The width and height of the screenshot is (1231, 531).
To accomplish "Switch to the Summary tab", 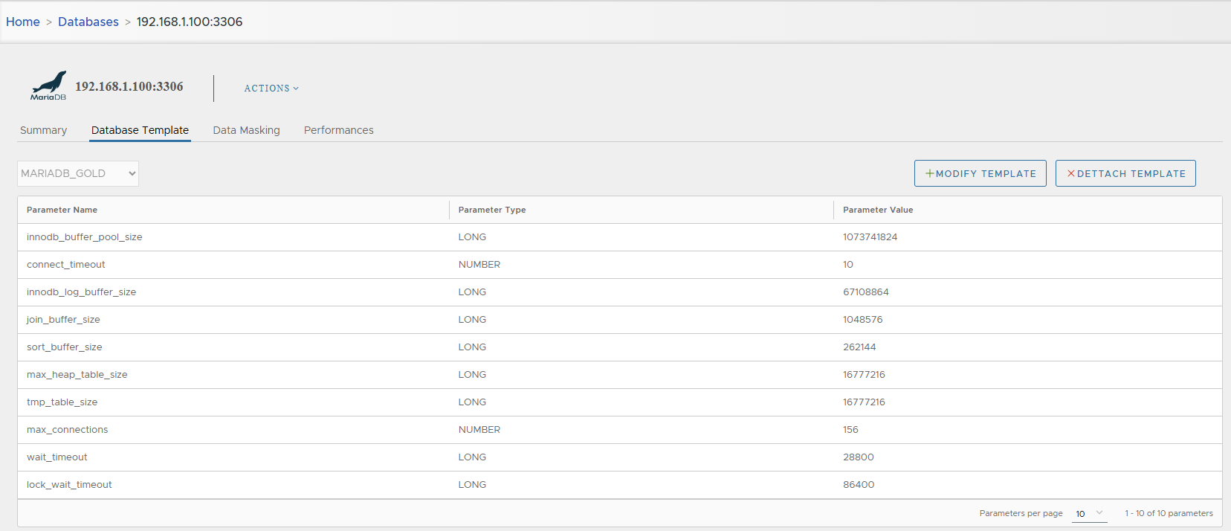I will point(43,130).
